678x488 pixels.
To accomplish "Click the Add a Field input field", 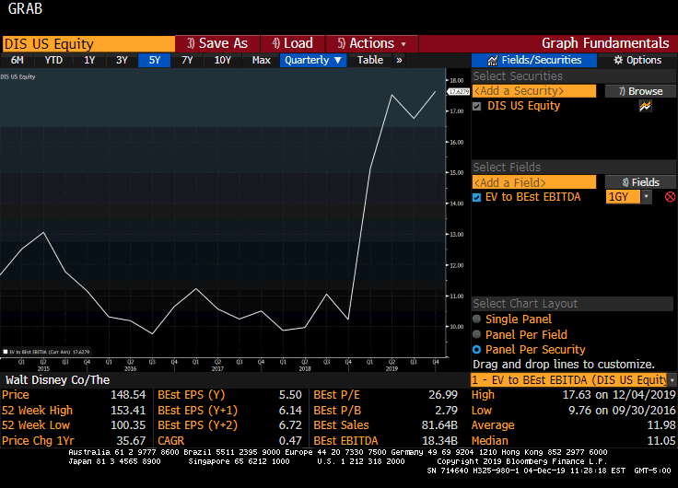I will [534, 182].
